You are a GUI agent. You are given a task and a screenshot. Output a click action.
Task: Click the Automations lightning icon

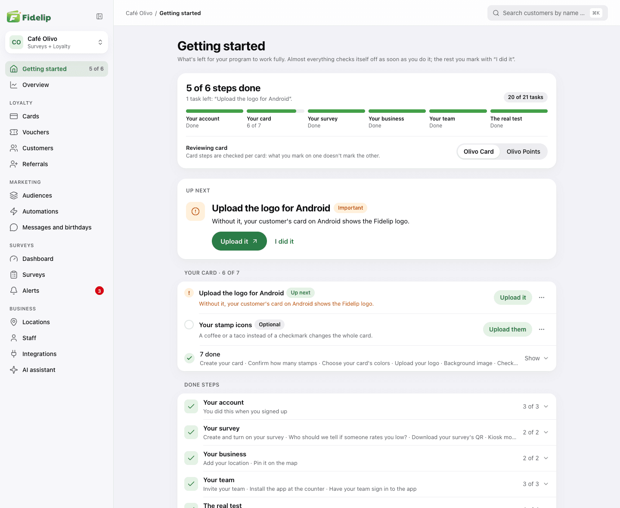point(14,211)
